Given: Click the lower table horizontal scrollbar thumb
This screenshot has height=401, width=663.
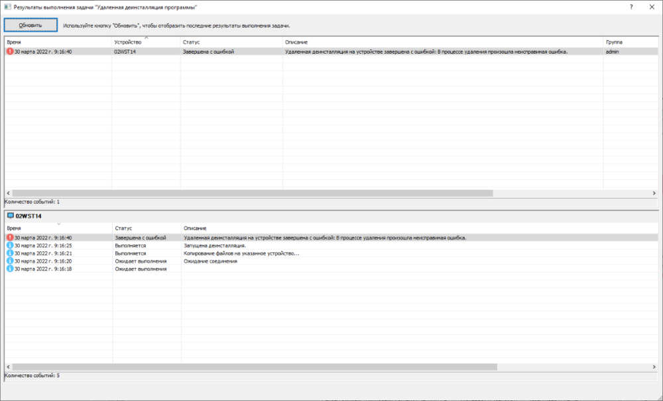Looking at the screenshot, I should 255,367.
